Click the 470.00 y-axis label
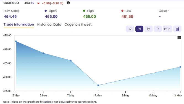184x104 pixels. click(x=7, y=50)
